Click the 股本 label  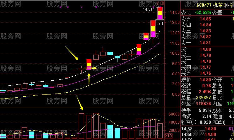pos(217,110)
